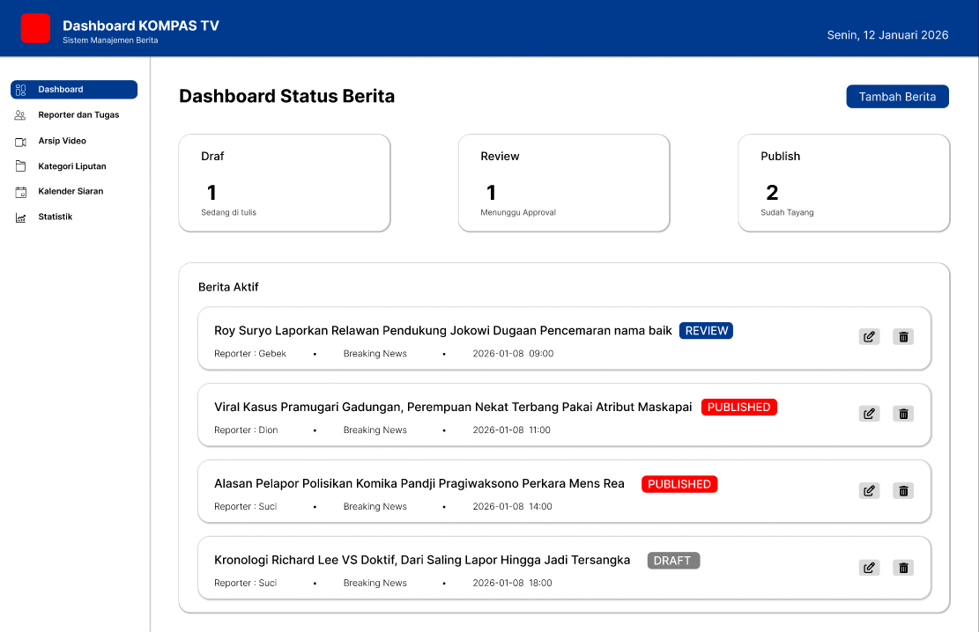Edit the Pandji Pragiwaksono news item
This screenshot has width=979, height=632.
869,490
